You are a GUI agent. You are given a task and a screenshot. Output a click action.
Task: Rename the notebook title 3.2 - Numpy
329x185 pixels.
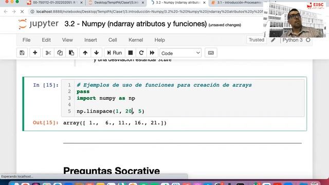[136, 24]
